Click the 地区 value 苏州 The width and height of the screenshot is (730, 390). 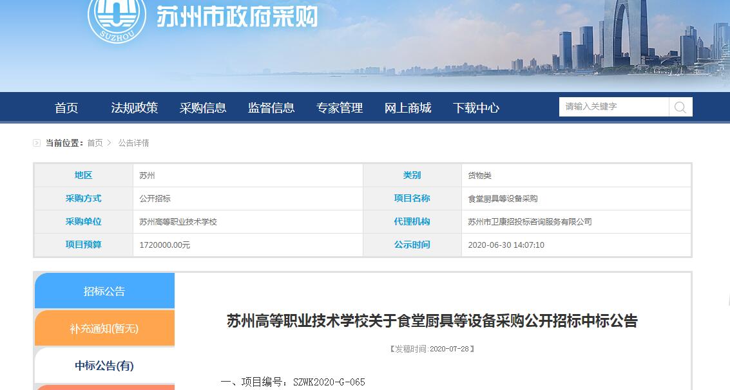click(147, 175)
